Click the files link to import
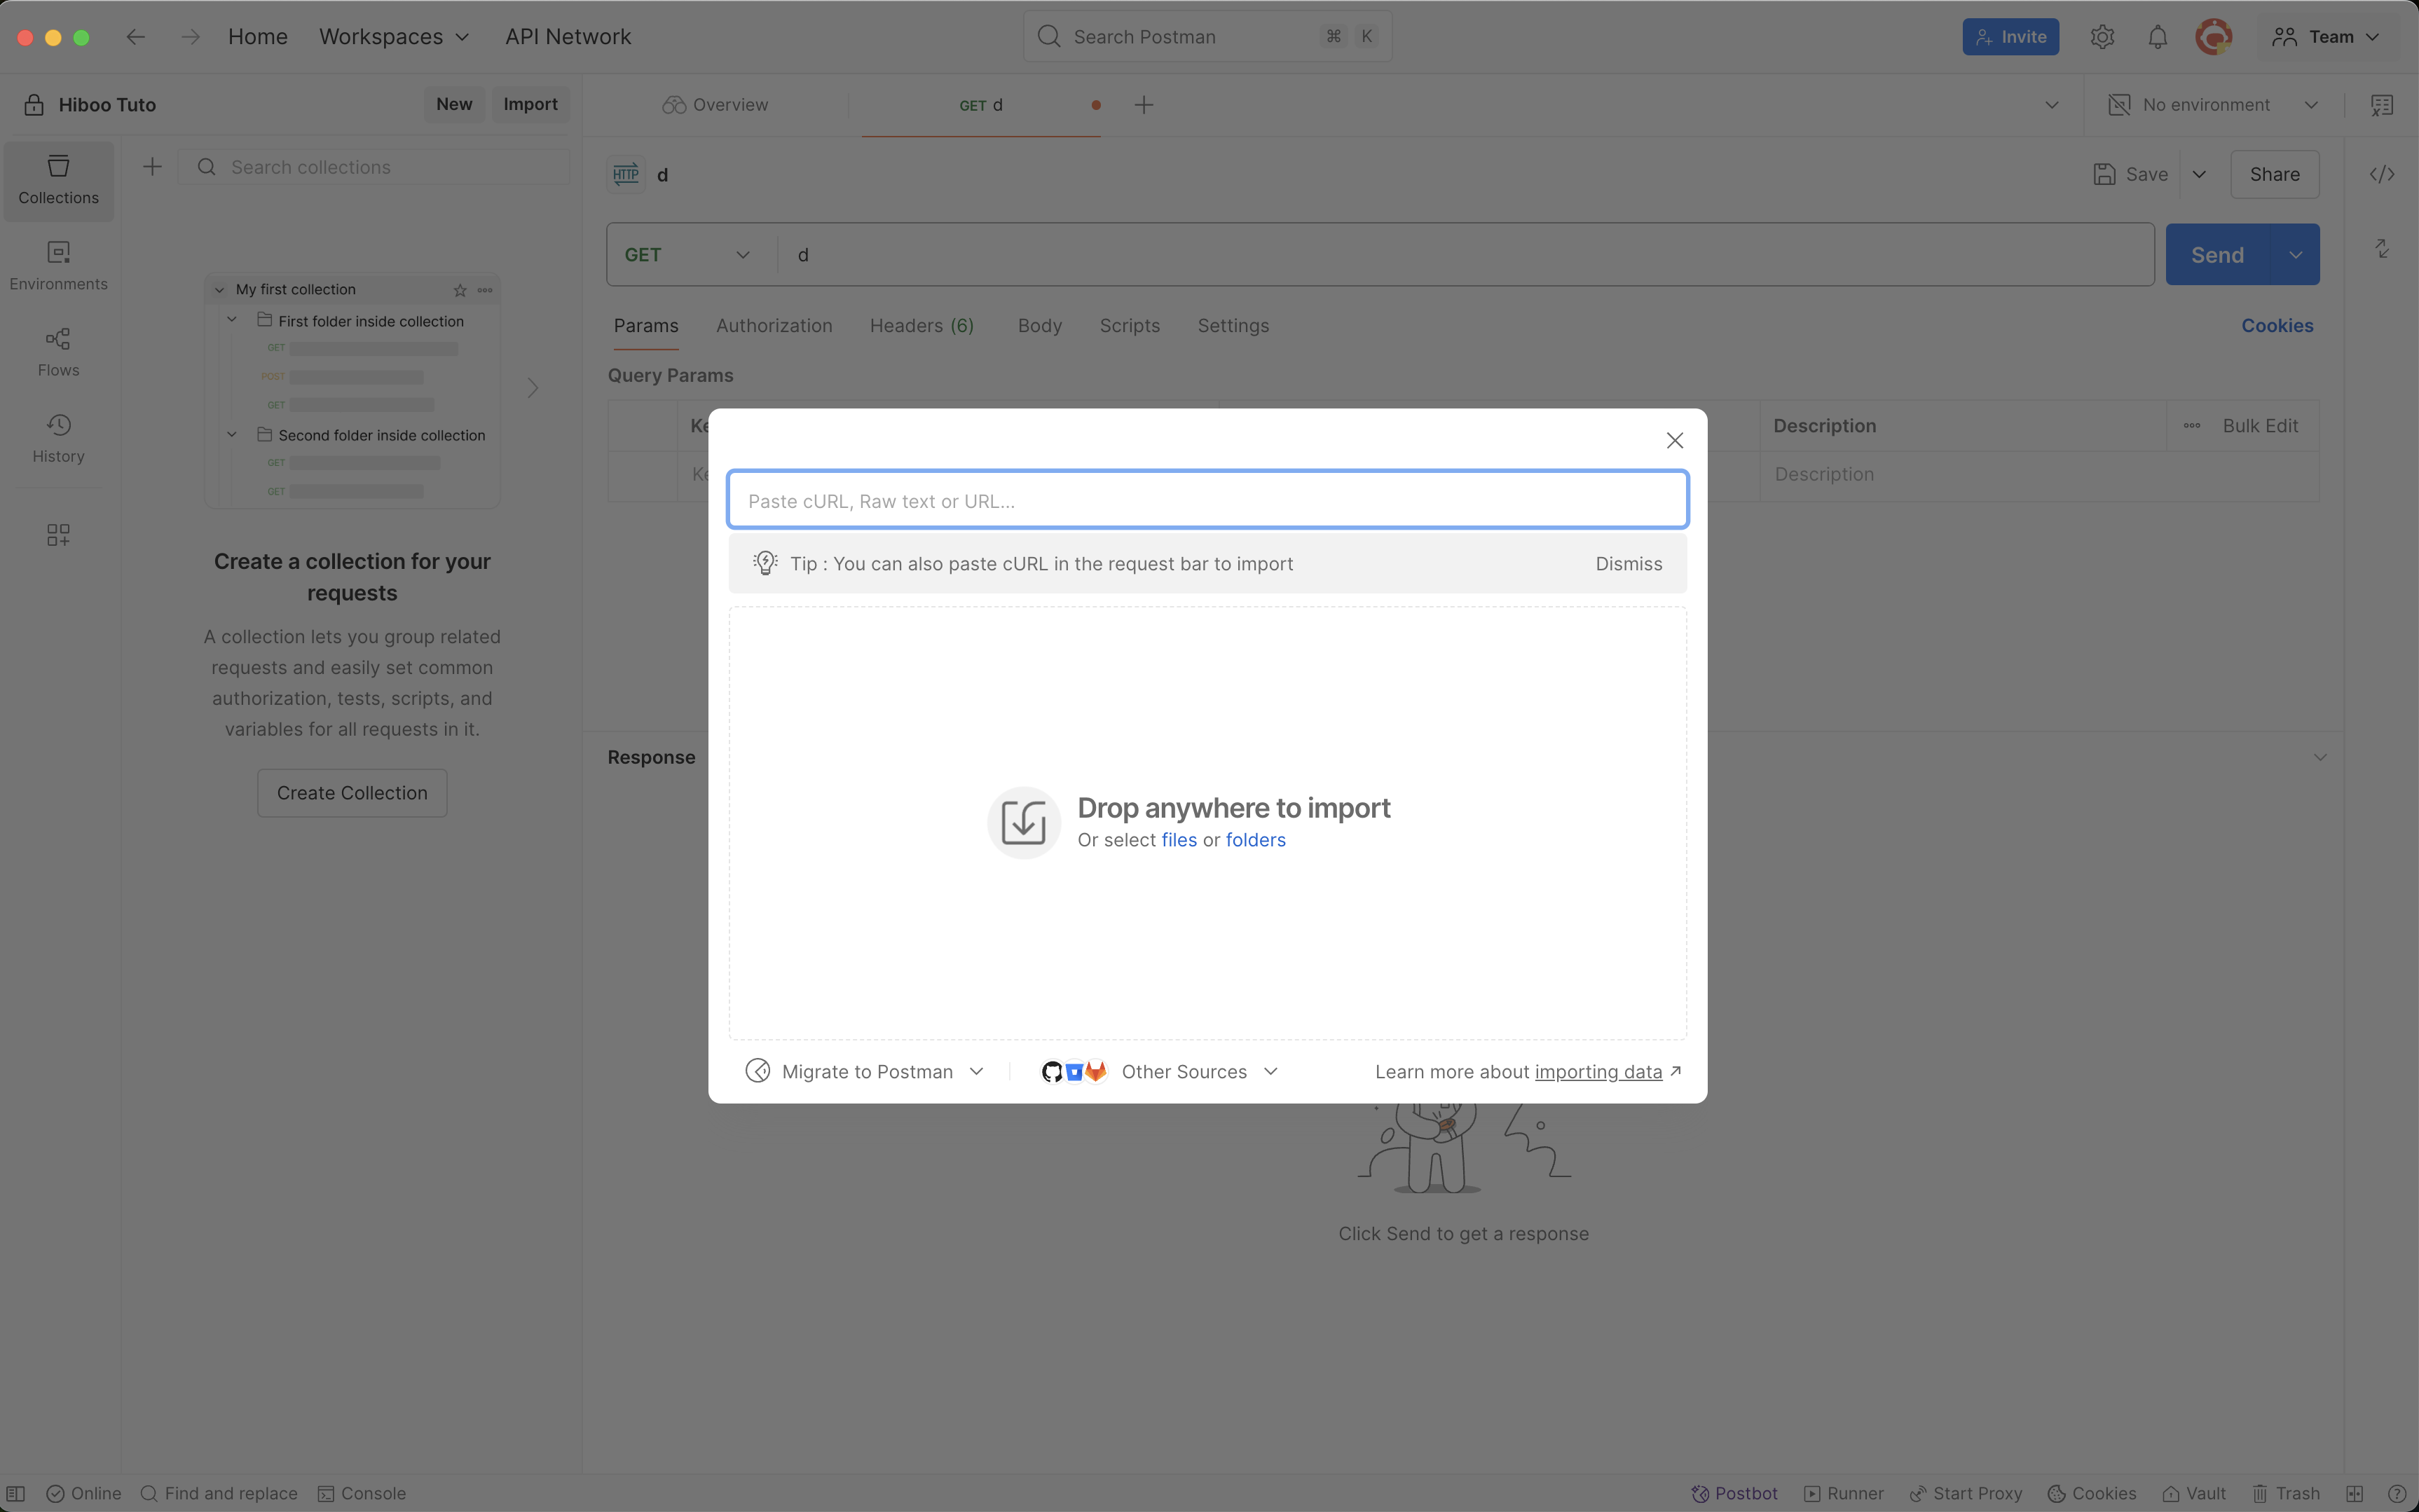 pos(1178,840)
